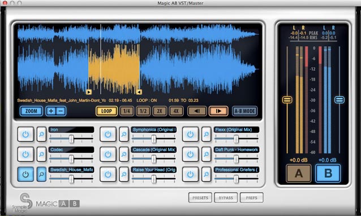Viewport: 361px width, 216px height.
Task: Click magnifier icon for Swedish_House_Mafia track
Action: coord(41,174)
